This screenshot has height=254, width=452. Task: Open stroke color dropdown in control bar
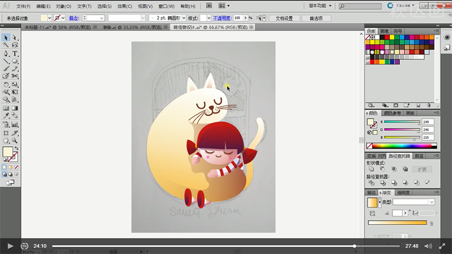pyautogui.click(x=63, y=18)
